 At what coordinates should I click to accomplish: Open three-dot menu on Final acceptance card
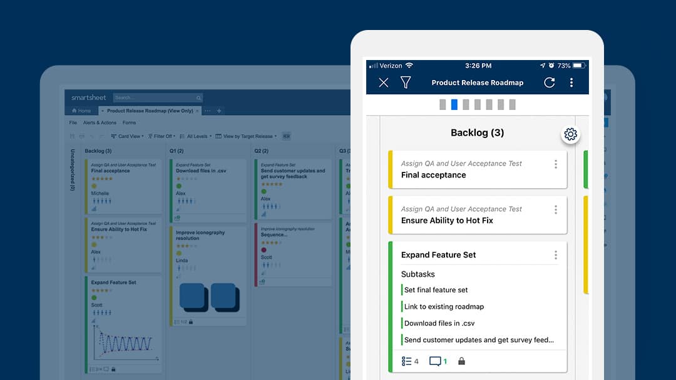[555, 164]
